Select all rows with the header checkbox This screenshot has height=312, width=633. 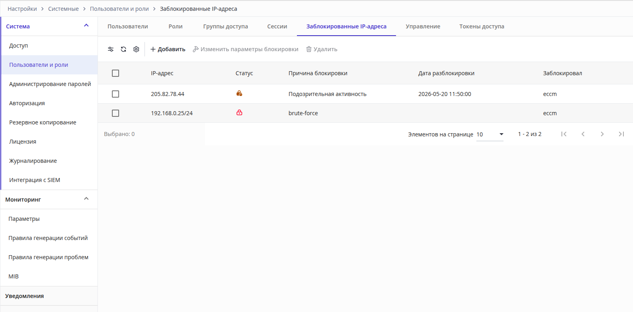[x=115, y=73]
